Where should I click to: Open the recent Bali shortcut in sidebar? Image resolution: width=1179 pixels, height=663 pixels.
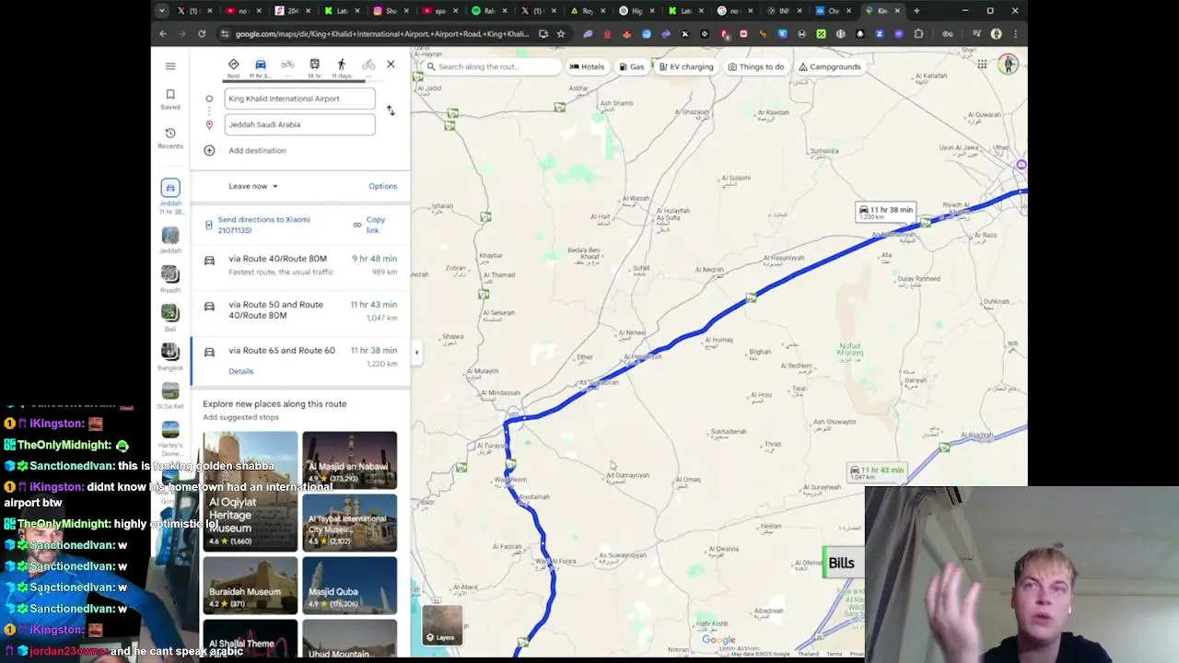(x=170, y=318)
